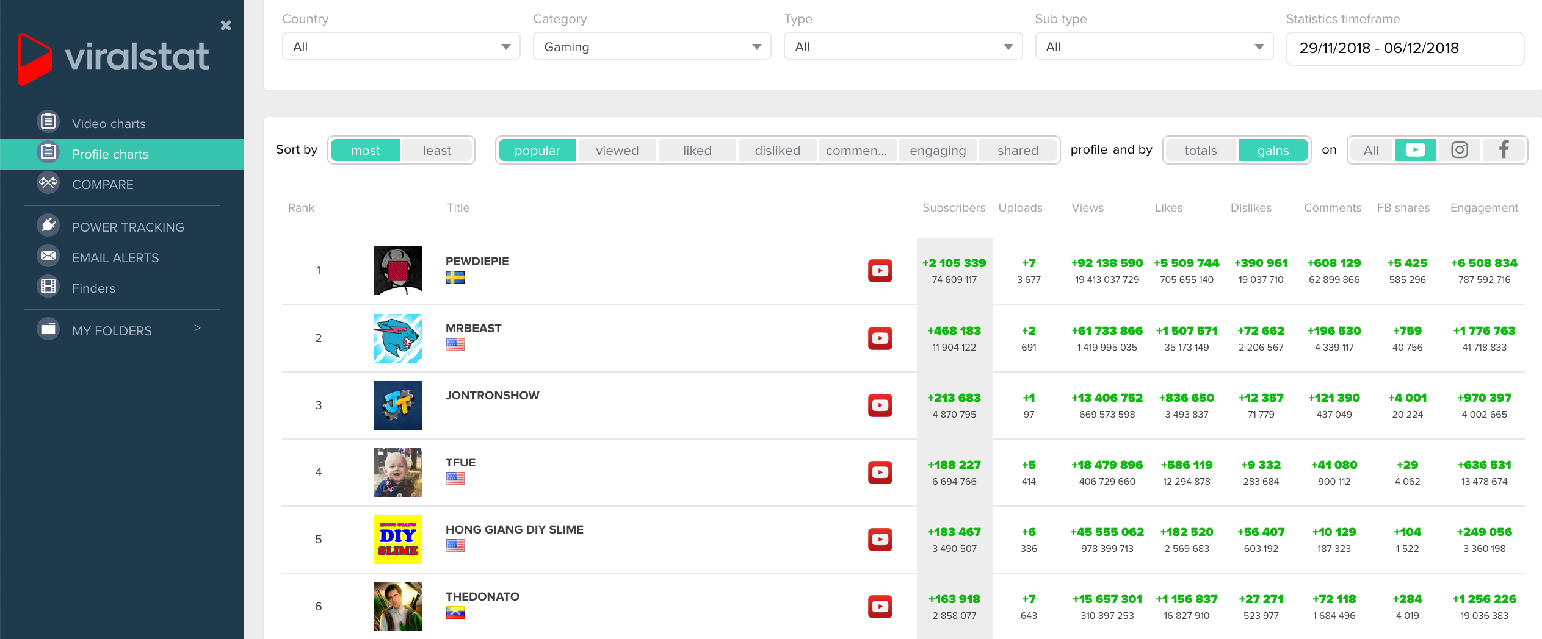
Task: Filter platforms by the Facebook icon
Action: [1504, 150]
